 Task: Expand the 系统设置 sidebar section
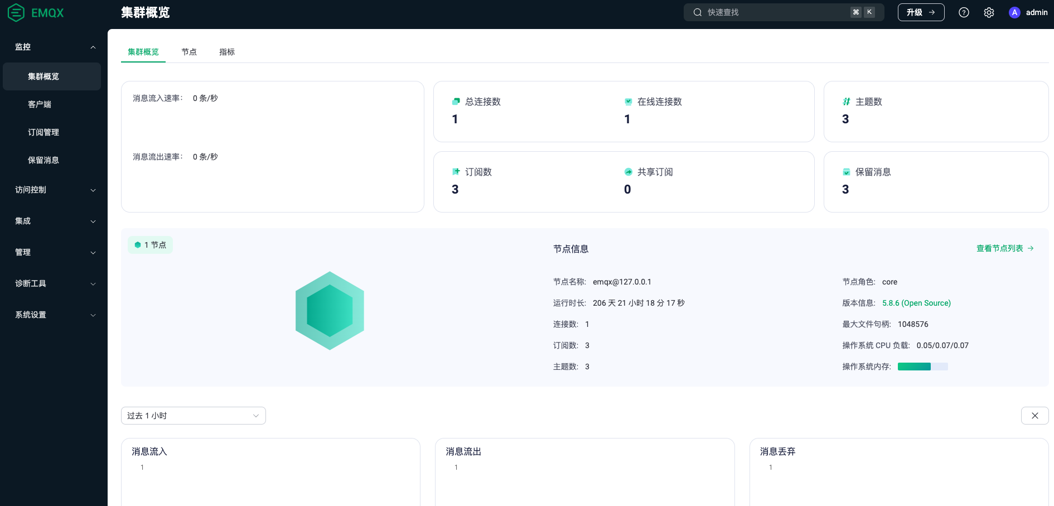coord(93,315)
